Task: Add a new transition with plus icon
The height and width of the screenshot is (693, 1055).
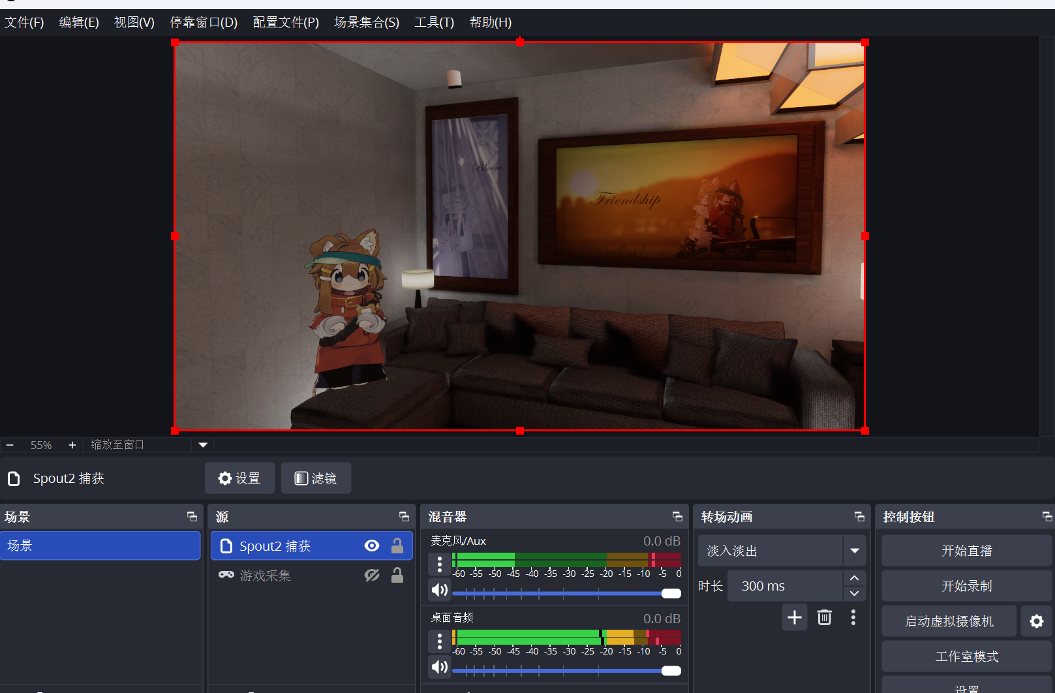Action: [795, 617]
